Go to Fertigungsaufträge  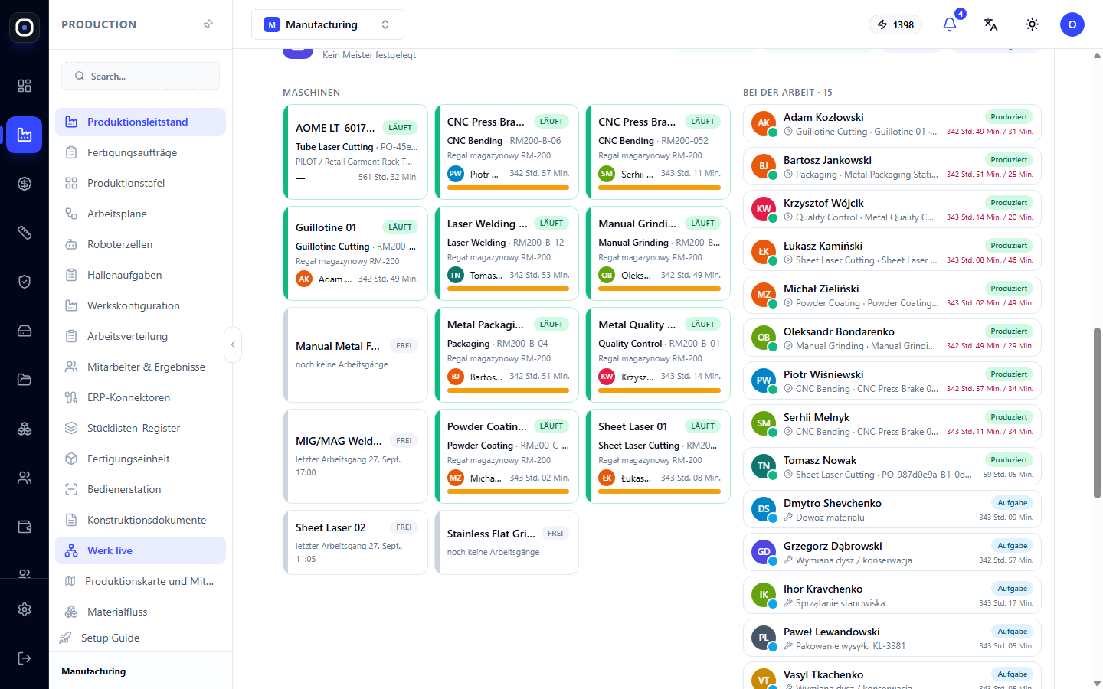point(140,152)
